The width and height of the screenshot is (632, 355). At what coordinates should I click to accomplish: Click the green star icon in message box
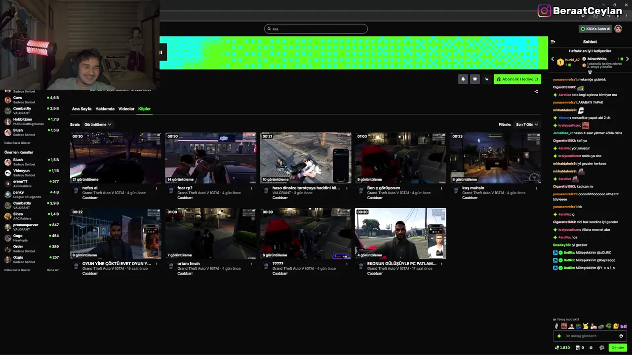click(x=559, y=336)
